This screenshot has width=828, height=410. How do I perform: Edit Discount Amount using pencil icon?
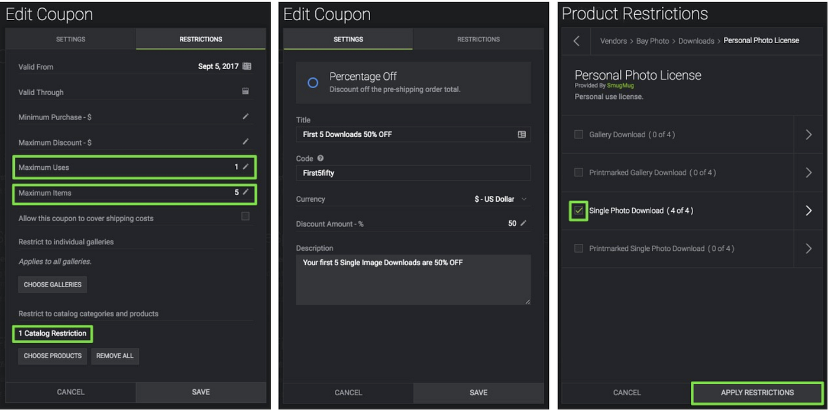click(x=523, y=223)
